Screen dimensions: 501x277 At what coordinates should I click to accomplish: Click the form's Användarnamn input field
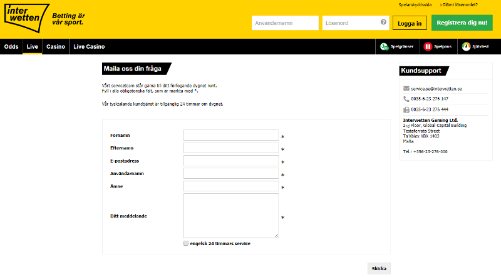pos(231,173)
